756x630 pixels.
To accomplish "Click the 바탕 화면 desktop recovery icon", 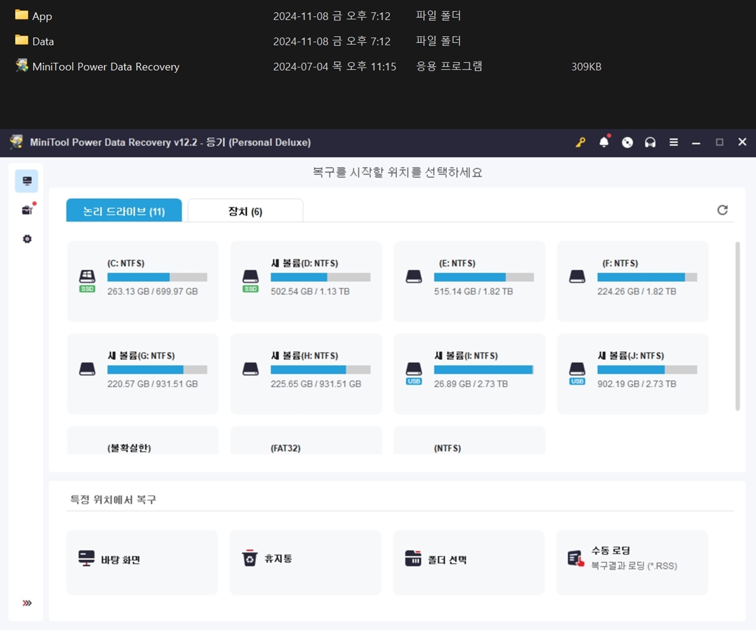I will point(87,558).
